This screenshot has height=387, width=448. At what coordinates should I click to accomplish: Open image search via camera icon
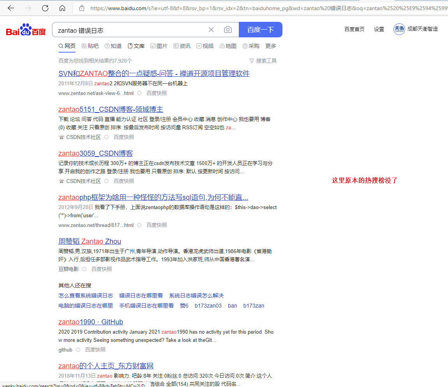(228, 30)
